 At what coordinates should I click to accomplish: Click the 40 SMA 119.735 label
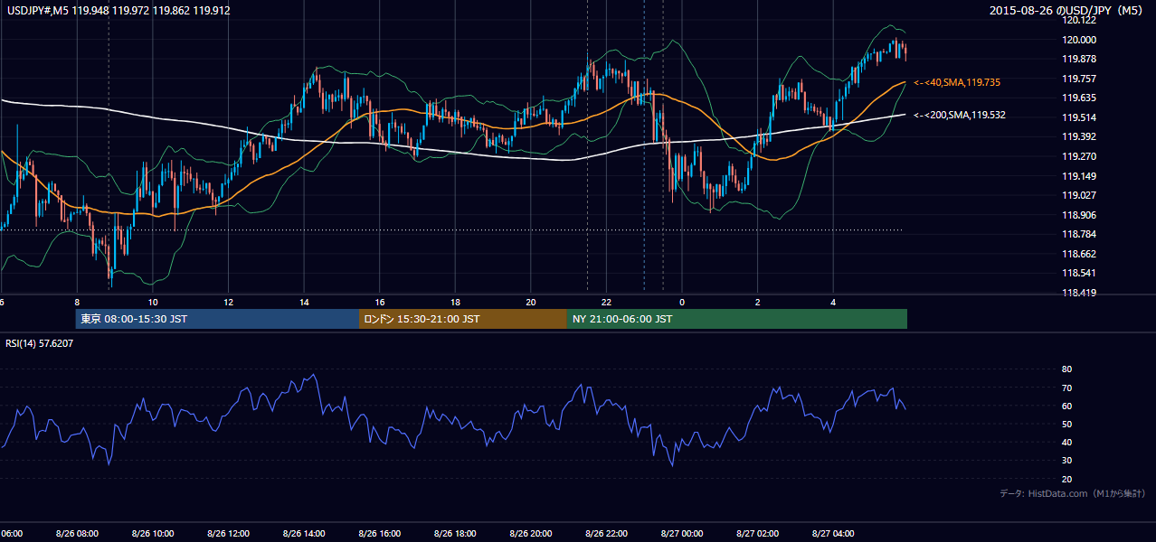(956, 82)
